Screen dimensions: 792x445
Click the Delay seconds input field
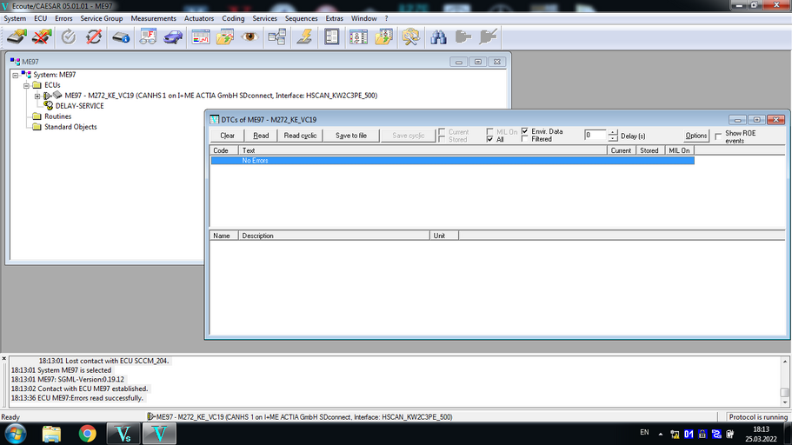pos(595,135)
